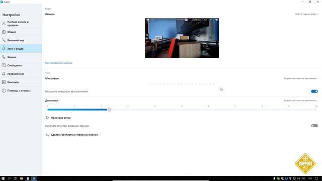
Task: Enable sound on incoming calls switch
Action: pos(314,126)
